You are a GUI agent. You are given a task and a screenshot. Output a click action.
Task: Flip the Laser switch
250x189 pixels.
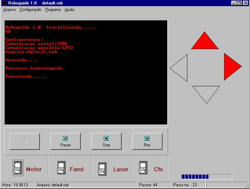[x=102, y=168]
